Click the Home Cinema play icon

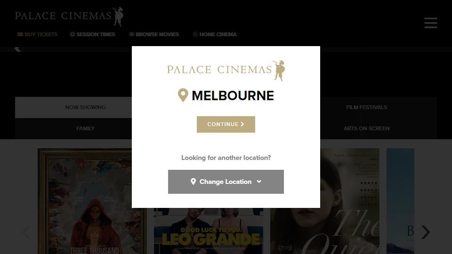[195, 34]
